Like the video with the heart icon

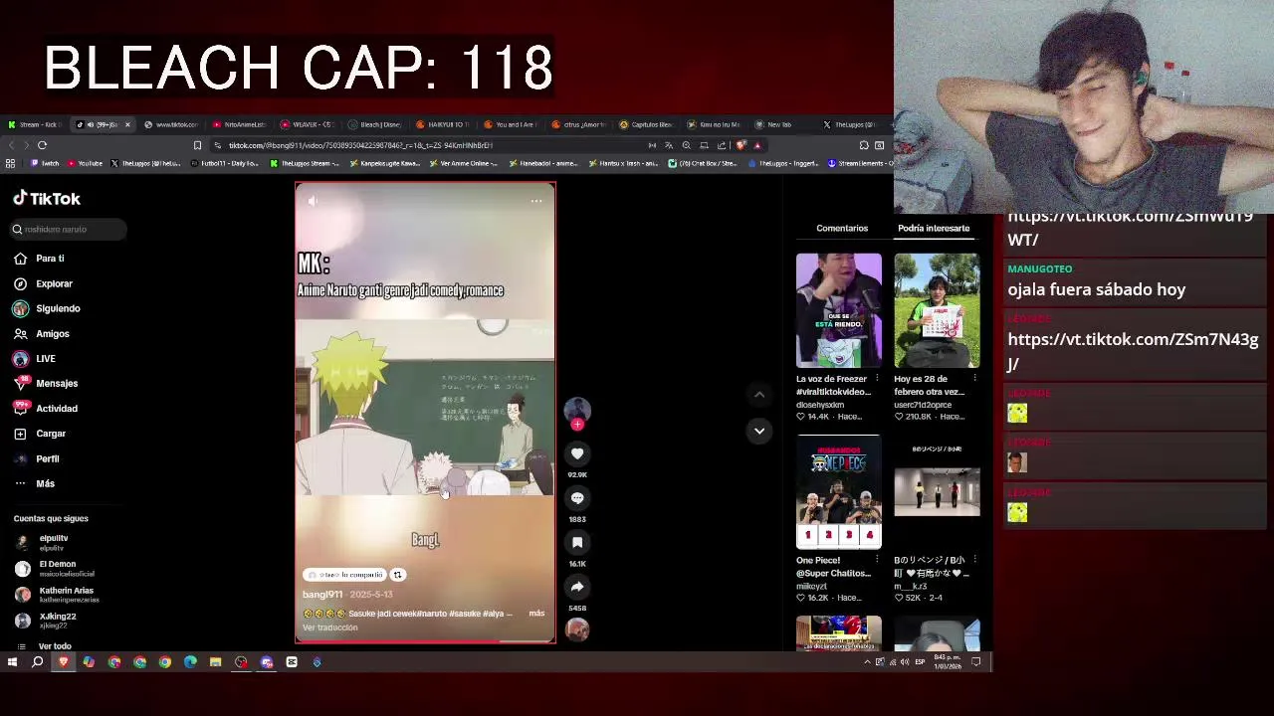(577, 454)
